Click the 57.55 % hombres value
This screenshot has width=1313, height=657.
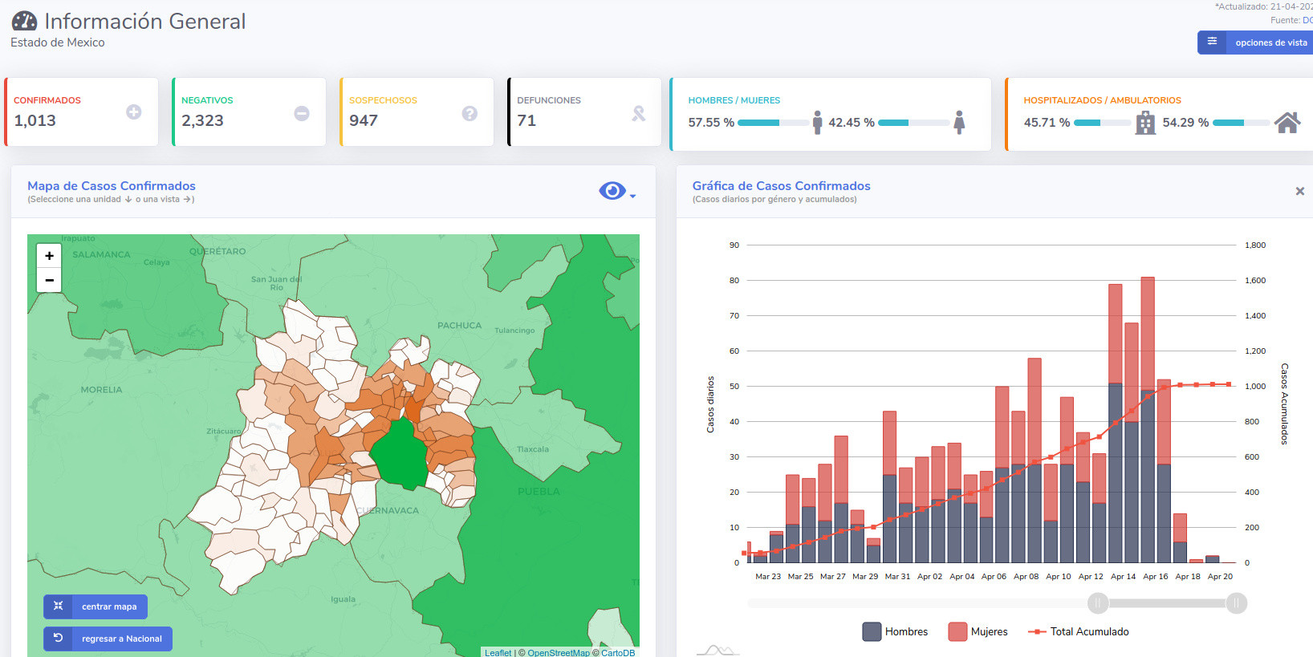pyautogui.click(x=711, y=123)
